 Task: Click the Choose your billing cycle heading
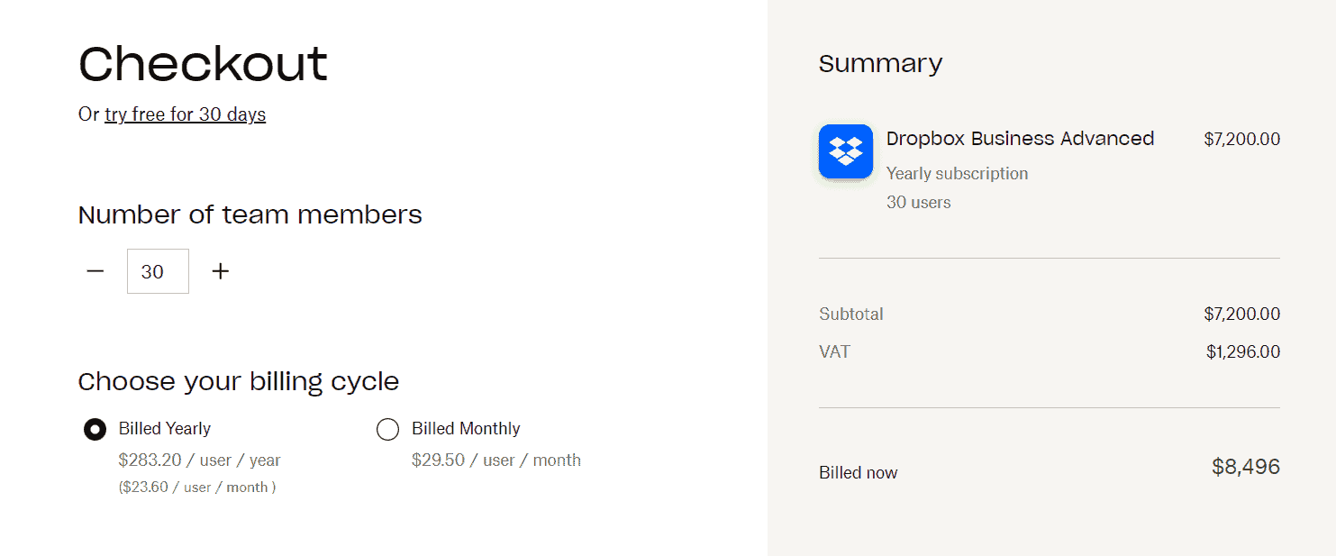click(239, 381)
